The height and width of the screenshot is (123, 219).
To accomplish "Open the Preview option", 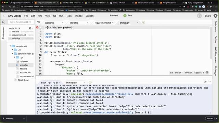I will point(114,16).
